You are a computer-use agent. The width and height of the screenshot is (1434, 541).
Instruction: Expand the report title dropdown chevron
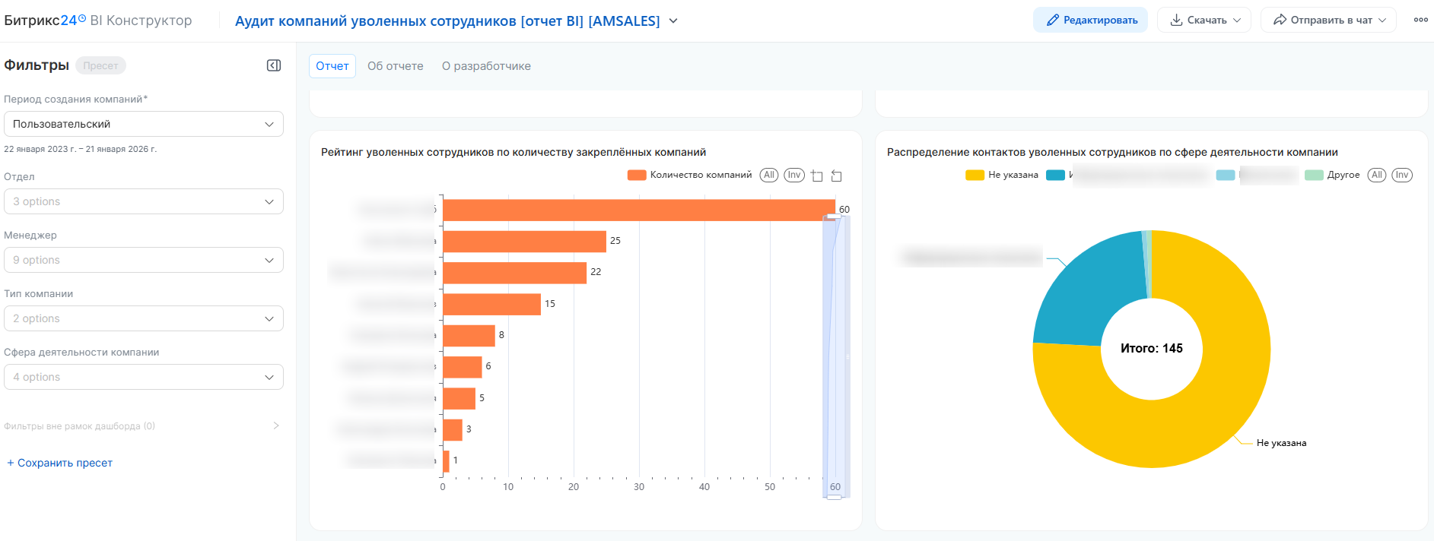673,21
